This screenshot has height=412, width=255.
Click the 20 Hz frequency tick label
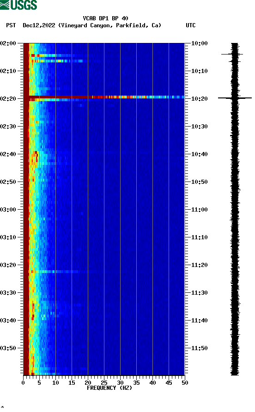[88, 383]
